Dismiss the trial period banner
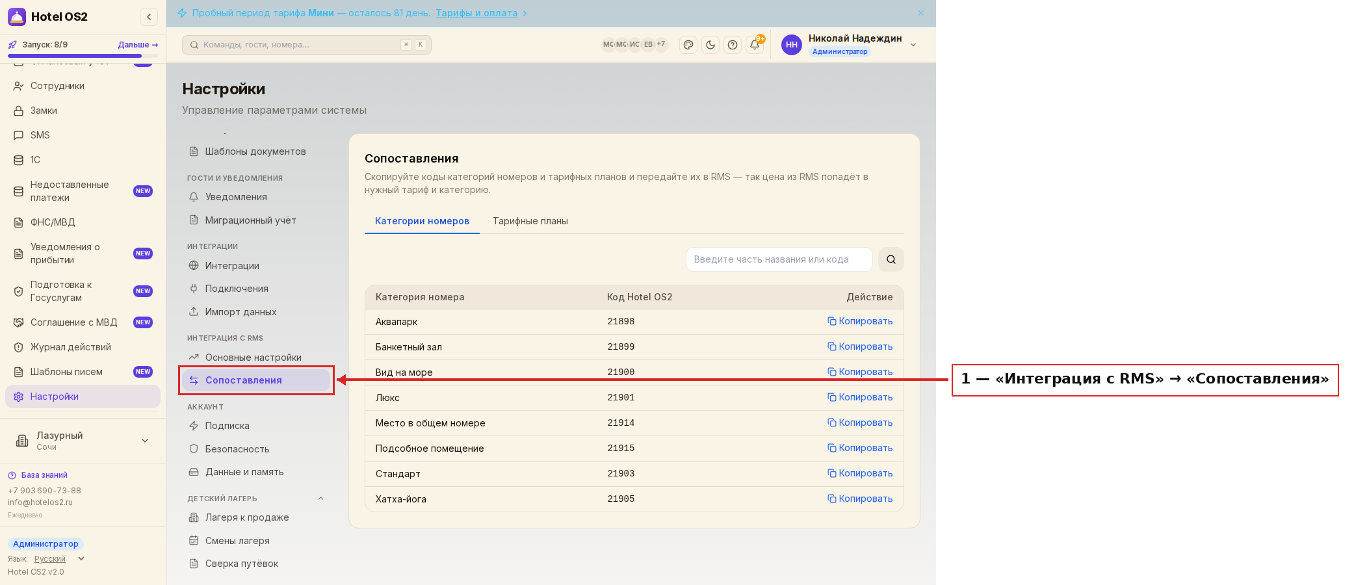Viewport: 1354px width, 585px height. click(921, 13)
